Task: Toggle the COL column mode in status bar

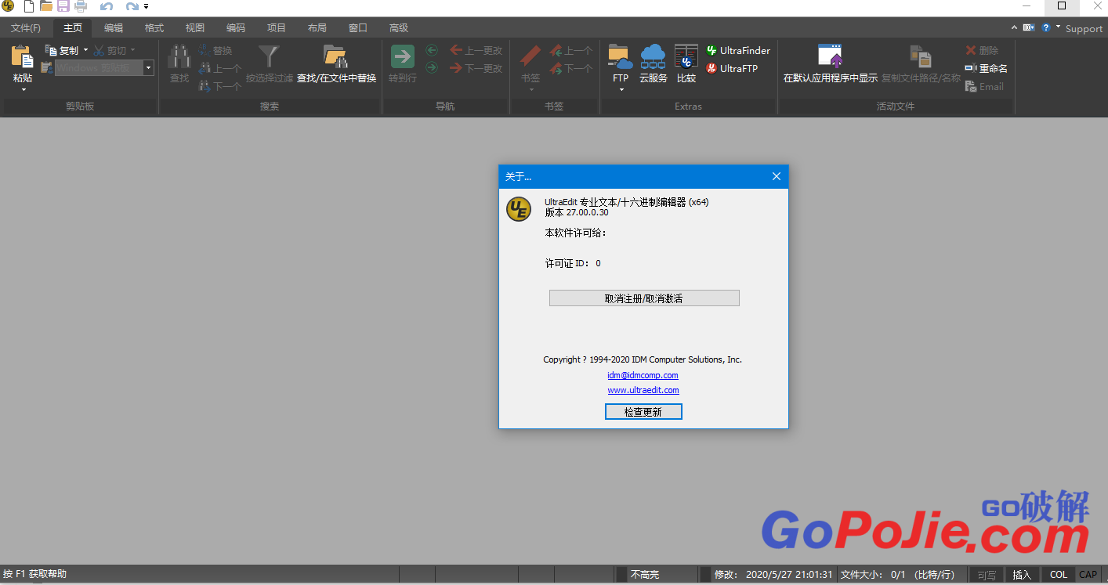Action: point(1059,575)
